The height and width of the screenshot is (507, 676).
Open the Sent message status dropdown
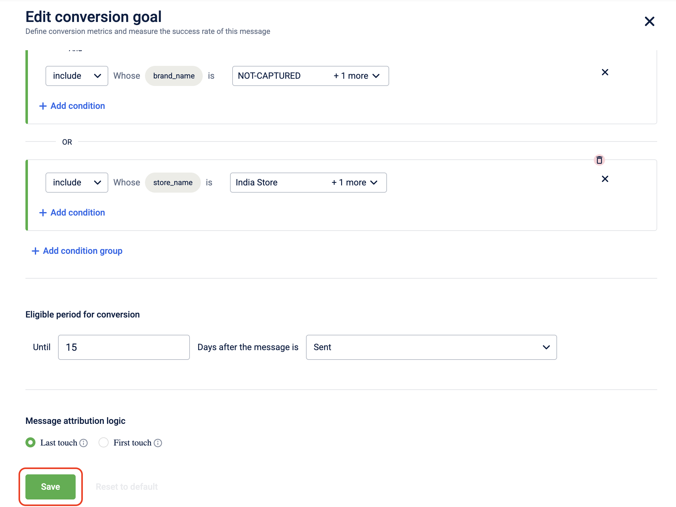(431, 347)
